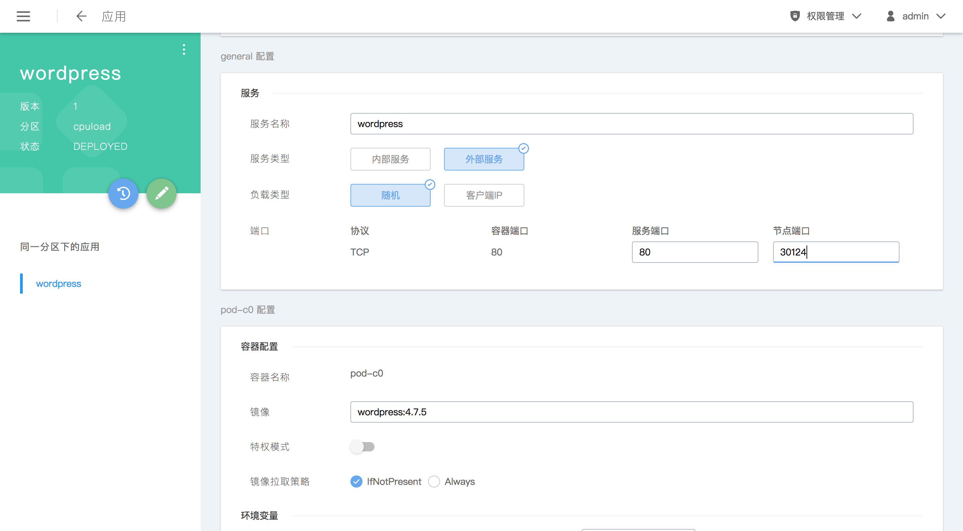
Task: Expand the 权限管理 dropdown chevron
Action: pyautogui.click(x=856, y=16)
